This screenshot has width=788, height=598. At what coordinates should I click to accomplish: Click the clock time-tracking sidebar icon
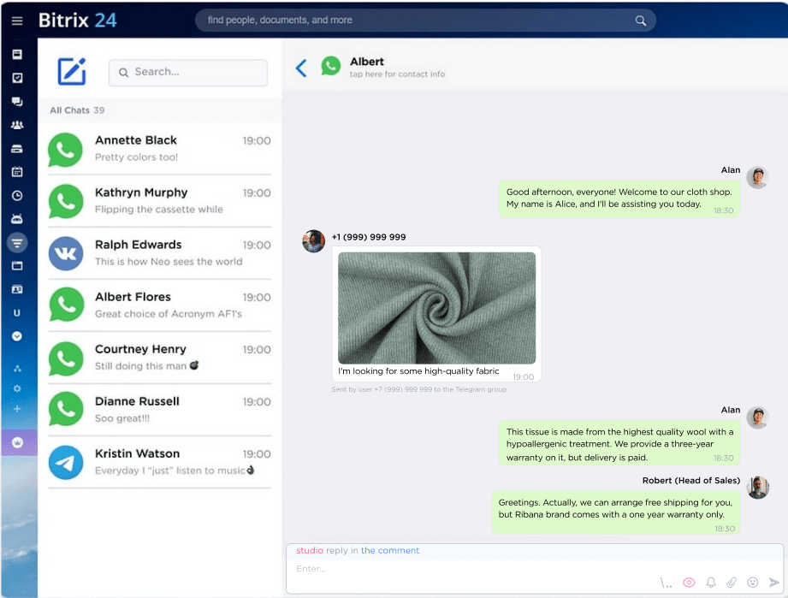[x=18, y=195]
